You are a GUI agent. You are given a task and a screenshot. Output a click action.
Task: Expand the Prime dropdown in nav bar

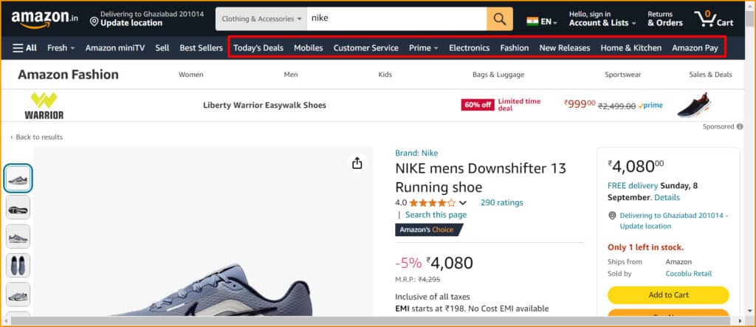[424, 48]
